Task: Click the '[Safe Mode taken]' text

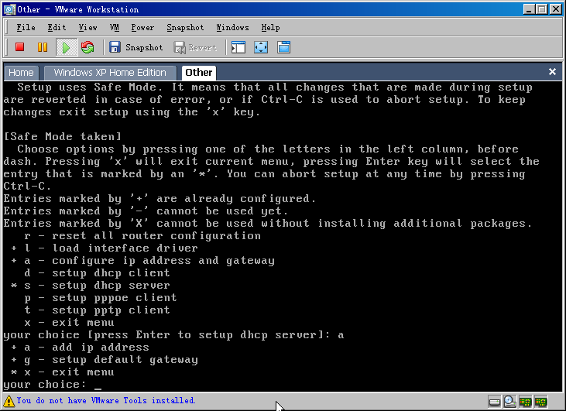Action: pyautogui.click(x=62, y=136)
